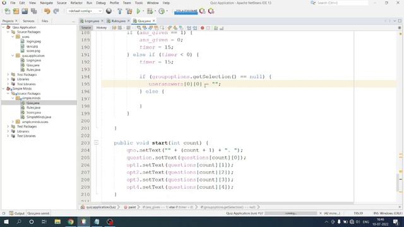Open the Run Project dropdown arrow
Image resolution: width=404 pixels, height=227 pixels.
point(143,11)
